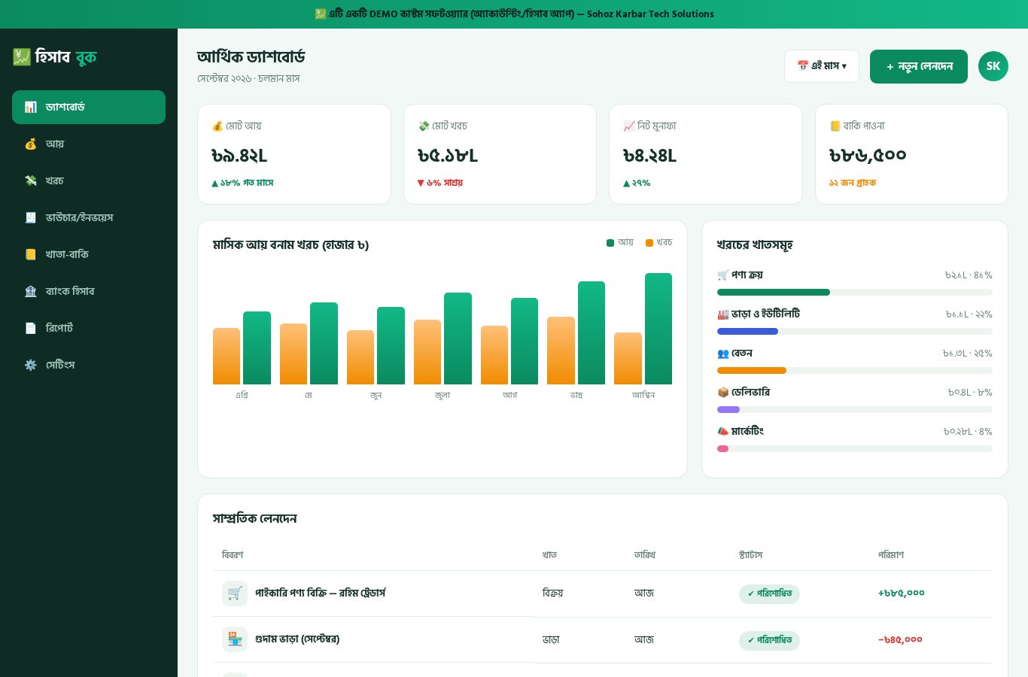This screenshot has height=677, width=1028.
Task: Open the এই মাস period dropdown
Action: pyautogui.click(x=822, y=66)
